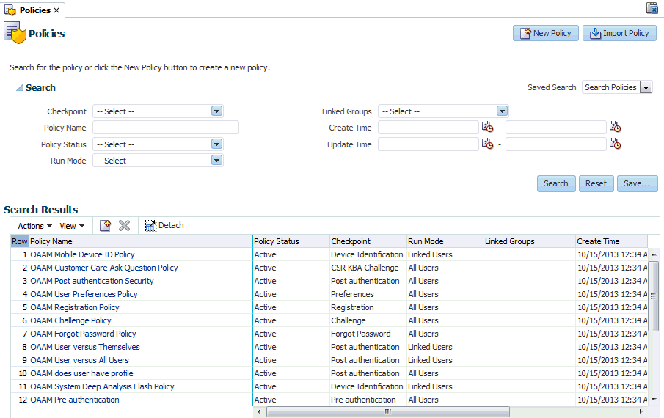This screenshot has width=664, height=418.
Task: Click the delete policy X toolbar icon
Action: pyautogui.click(x=124, y=226)
